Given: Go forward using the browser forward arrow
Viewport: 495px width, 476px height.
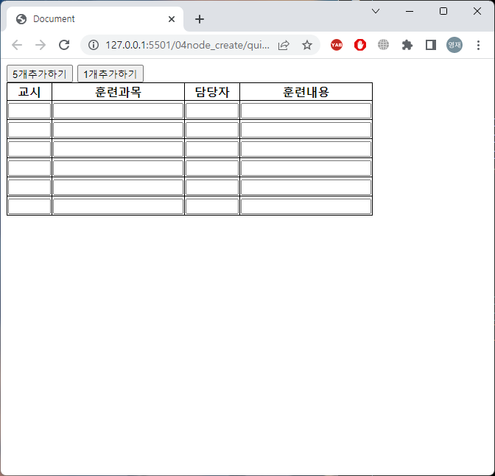Looking at the screenshot, I should (x=41, y=45).
